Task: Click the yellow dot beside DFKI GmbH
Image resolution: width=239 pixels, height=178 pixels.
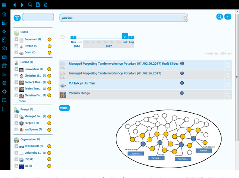Action: pyautogui.click(x=49, y=146)
